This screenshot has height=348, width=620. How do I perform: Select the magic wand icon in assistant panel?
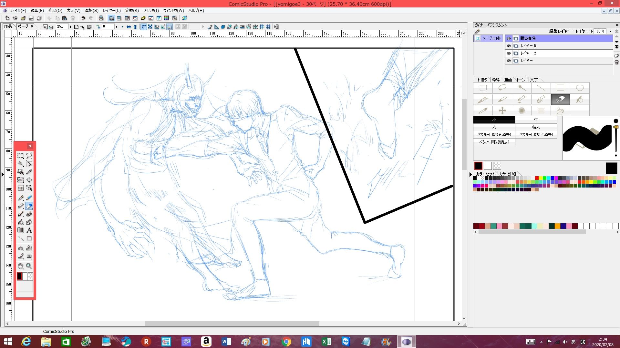pyautogui.click(x=522, y=88)
